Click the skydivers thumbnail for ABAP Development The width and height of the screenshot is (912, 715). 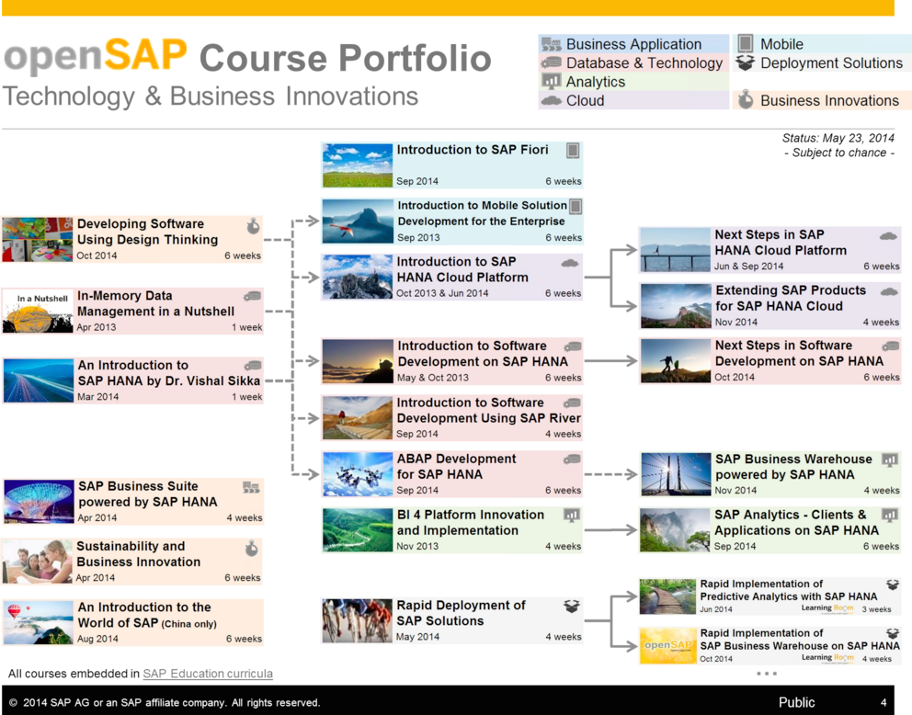[x=358, y=474]
